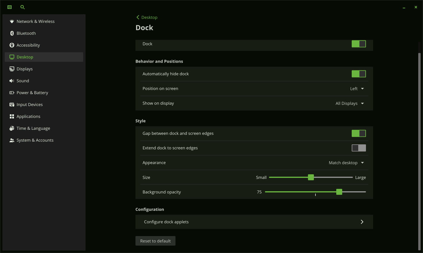Click the Accessibility icon in the sidebar
423x253 pixels.
pos(12,45)
